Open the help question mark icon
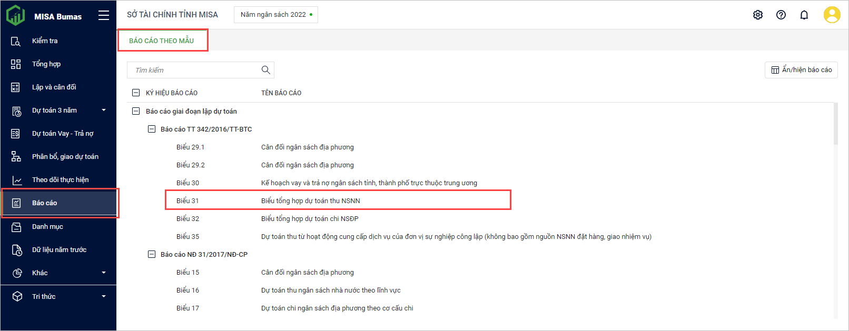 (781, 15)
